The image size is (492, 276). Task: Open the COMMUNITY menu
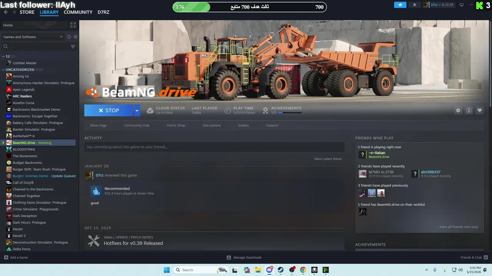pos(78,12)
